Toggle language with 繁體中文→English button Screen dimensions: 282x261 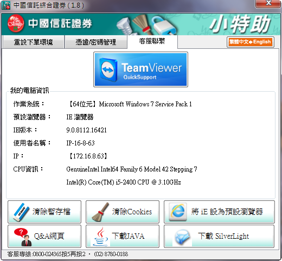pyautogui.click(x=250, y=42)
